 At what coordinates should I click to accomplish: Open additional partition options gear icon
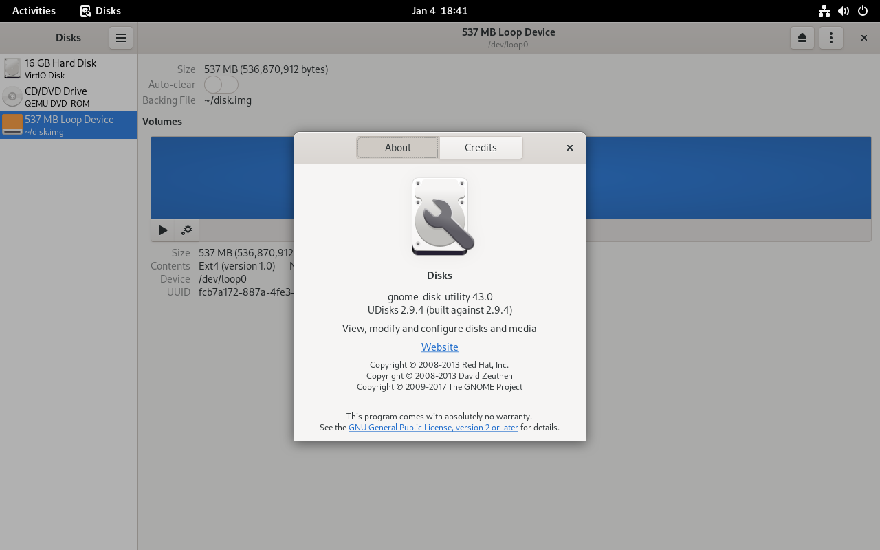click(x=186, y=230)
